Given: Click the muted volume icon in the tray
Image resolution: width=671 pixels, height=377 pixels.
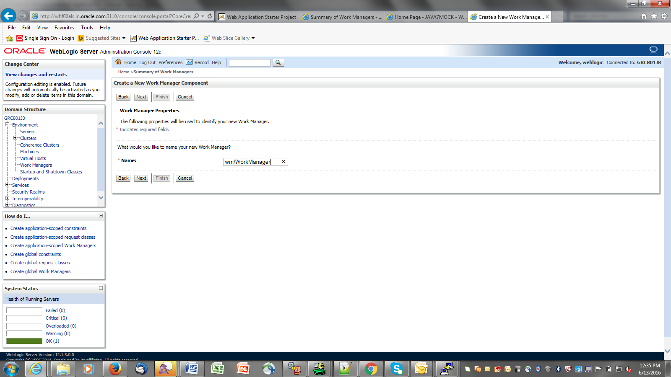Looking at the screenshot, I should 628,369.
